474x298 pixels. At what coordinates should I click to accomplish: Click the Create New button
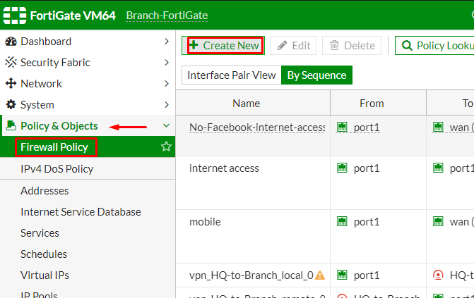click(223, 46)
